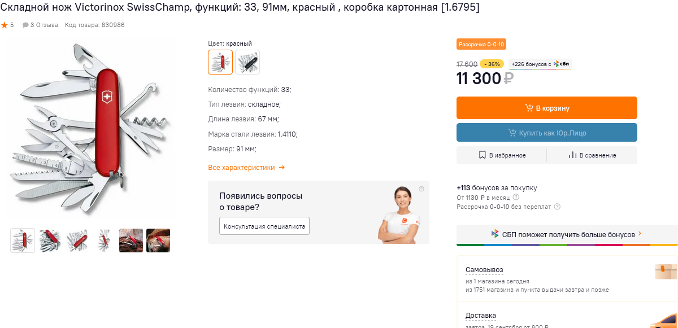Click question icon in consultation banner
The image size is (678, 328).
click(x=421, y=189)
